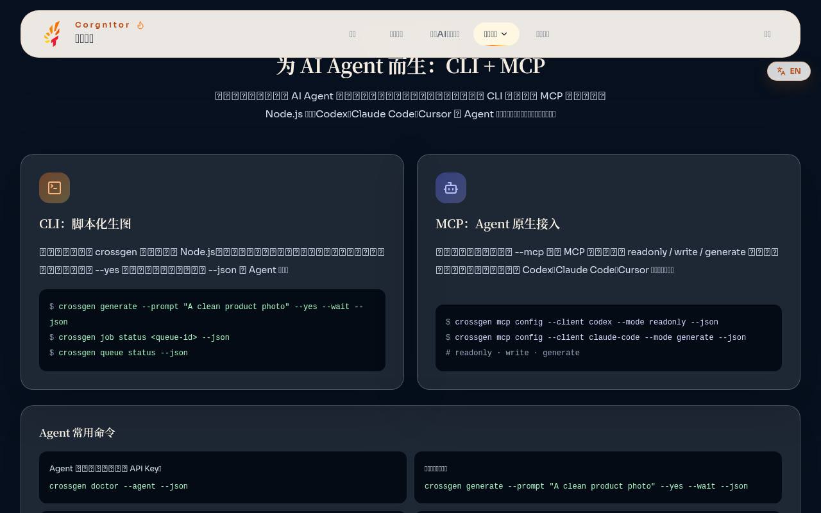Open the leftmost header navigation item
Screen dimensions: 821x513
(352, 34)
